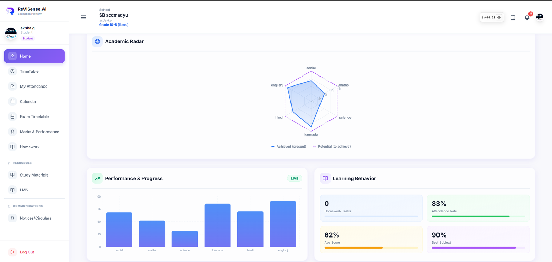Open My Attendance from sidebar
The width and height of the screenshot is (552, 262).
point(34,87)
